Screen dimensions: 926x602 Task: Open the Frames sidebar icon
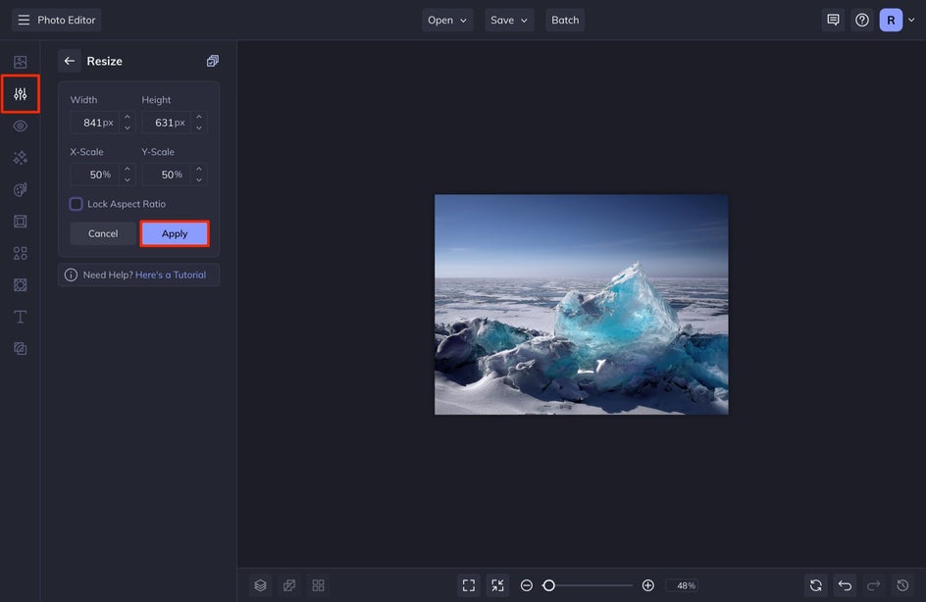[x=20, y=222]
